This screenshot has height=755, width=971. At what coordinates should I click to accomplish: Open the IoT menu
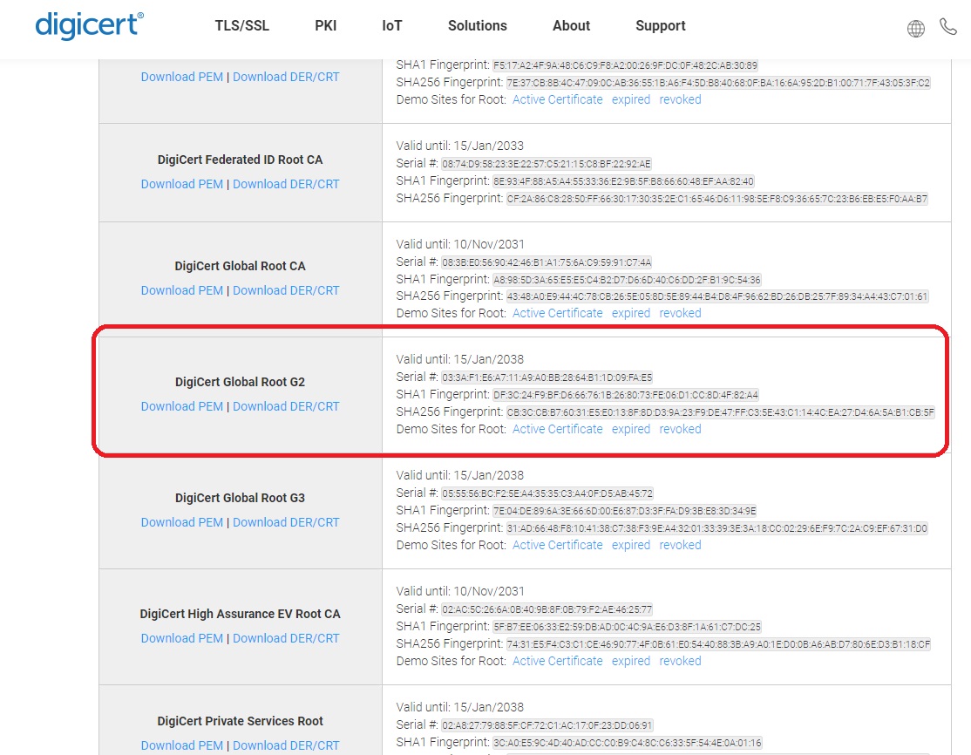click(x=392, y=26)
